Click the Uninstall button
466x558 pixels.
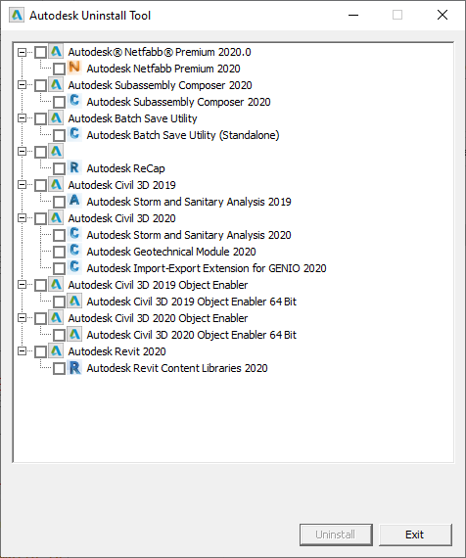click(x=336, y=535)
